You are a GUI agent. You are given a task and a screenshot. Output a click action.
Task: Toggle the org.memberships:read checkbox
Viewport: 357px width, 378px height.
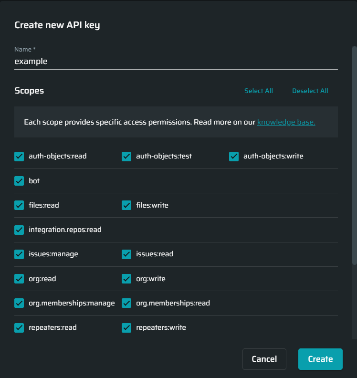(x=126, y=303)
